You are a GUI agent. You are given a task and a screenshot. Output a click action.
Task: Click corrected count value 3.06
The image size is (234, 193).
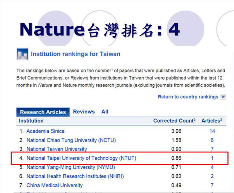click(176, 131)
